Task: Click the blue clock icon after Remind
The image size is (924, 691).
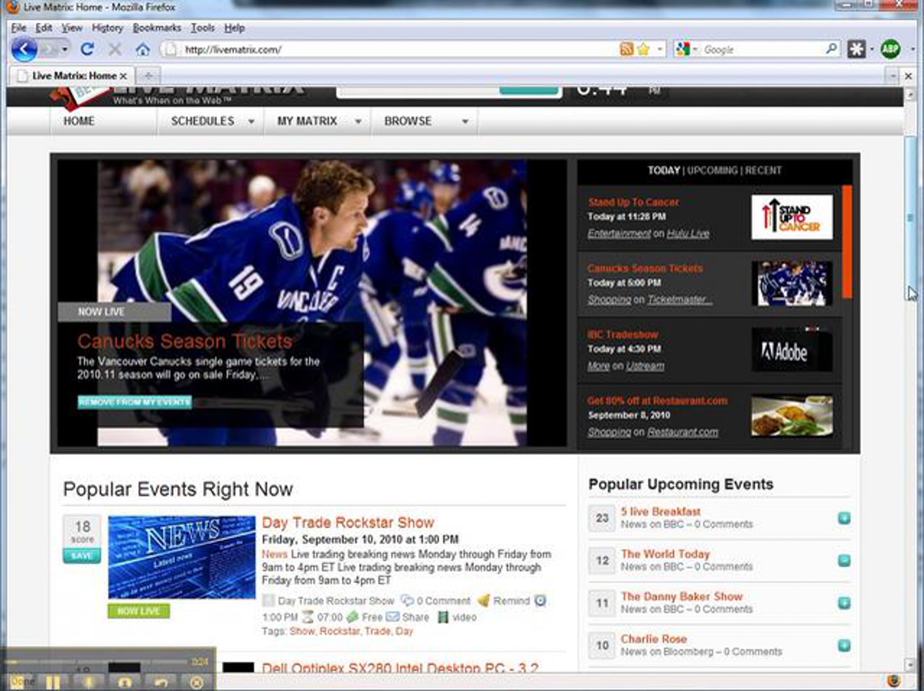Action: coord(540,601)
